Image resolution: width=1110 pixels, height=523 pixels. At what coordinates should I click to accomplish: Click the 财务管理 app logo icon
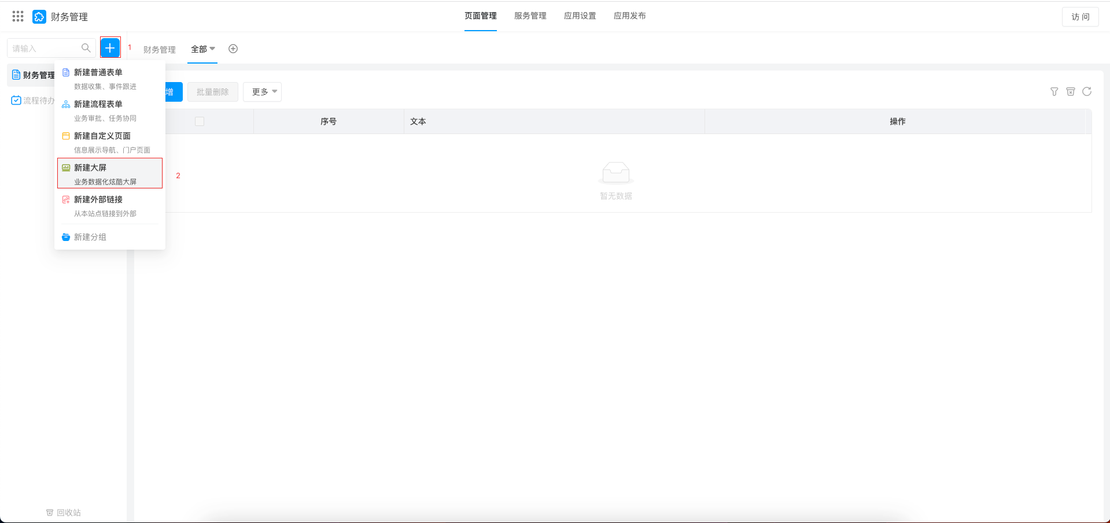(39, 17)
